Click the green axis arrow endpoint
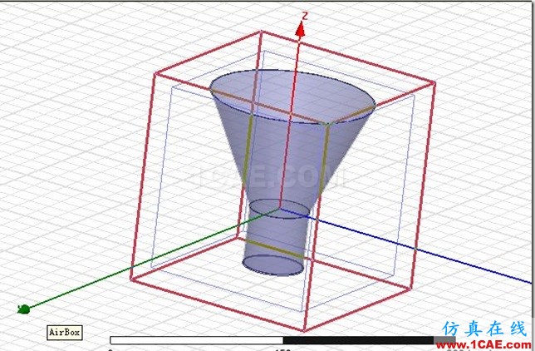535x351 pixels. point(24,309)
